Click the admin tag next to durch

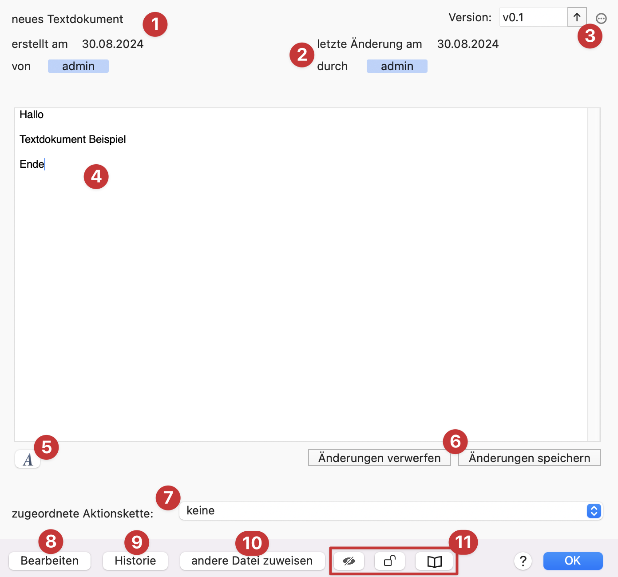pos(397,66)
